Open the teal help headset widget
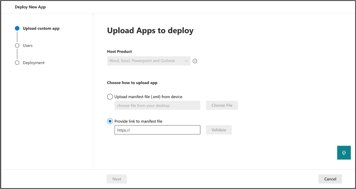 (x=344, y=153)
